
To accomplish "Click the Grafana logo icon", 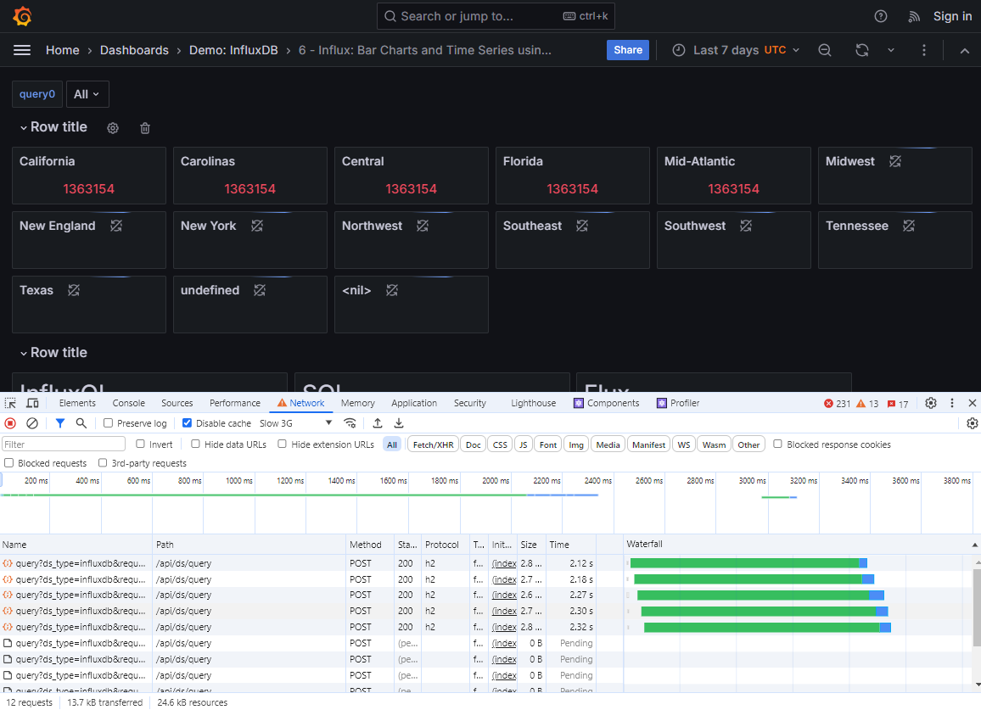I will (x=23, y=16).
